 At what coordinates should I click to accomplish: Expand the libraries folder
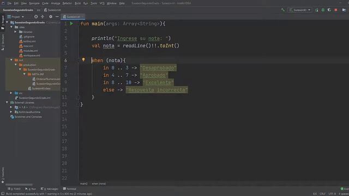[x=16, y=32]
